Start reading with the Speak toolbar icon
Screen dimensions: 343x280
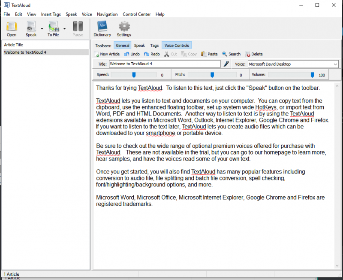pos(31,29)
